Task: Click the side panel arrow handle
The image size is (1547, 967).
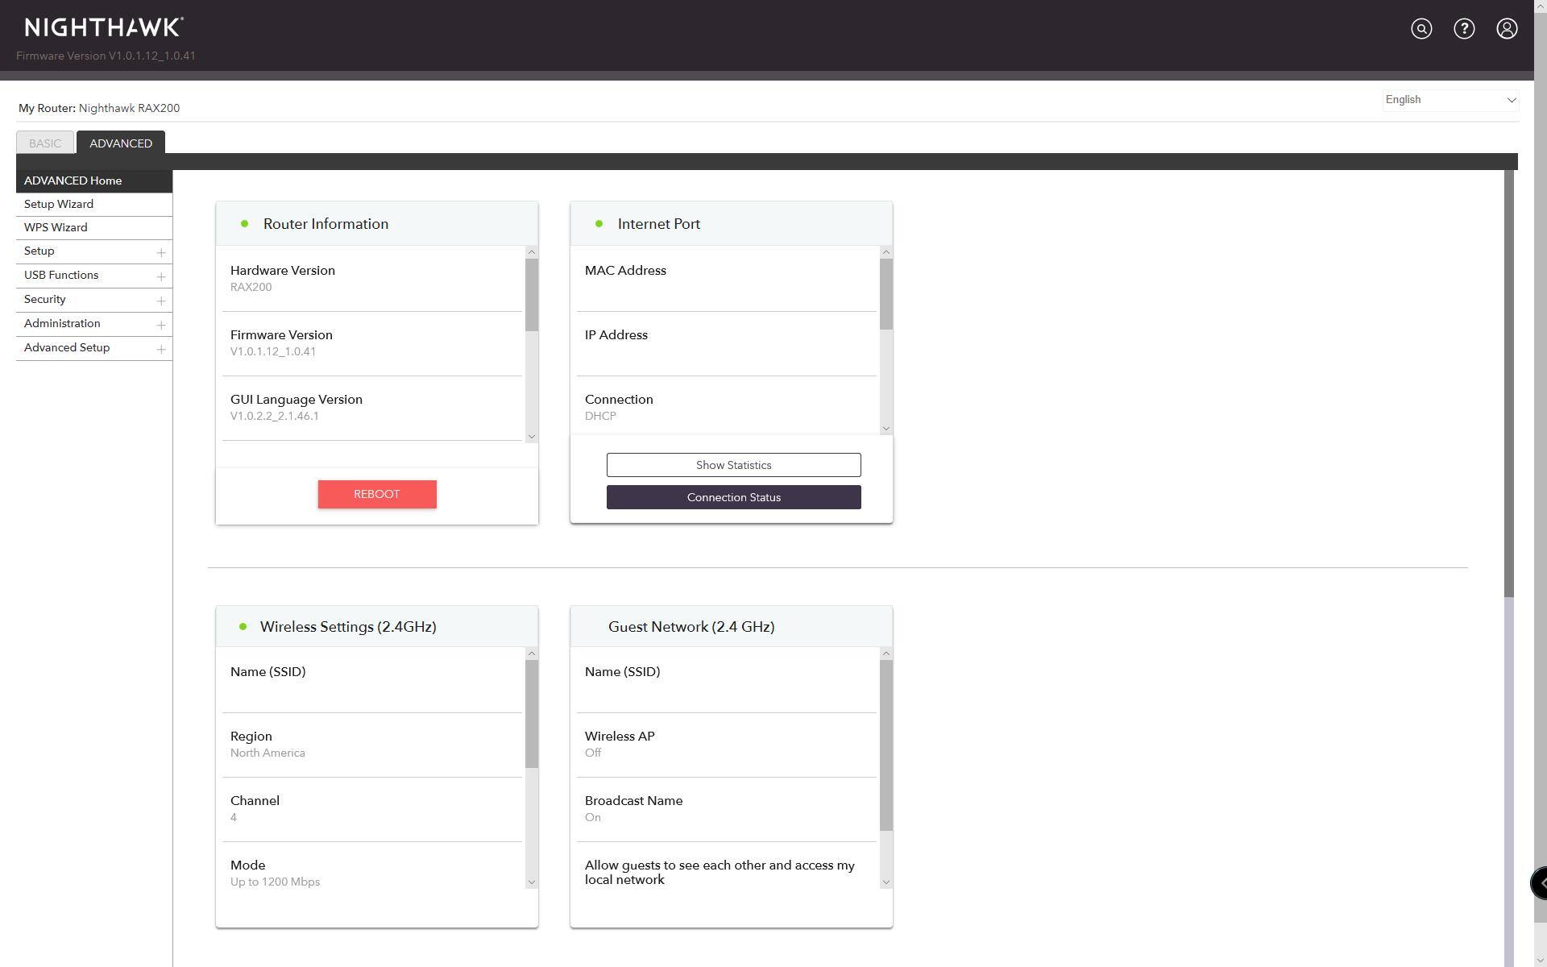Action: (1540, 883)
